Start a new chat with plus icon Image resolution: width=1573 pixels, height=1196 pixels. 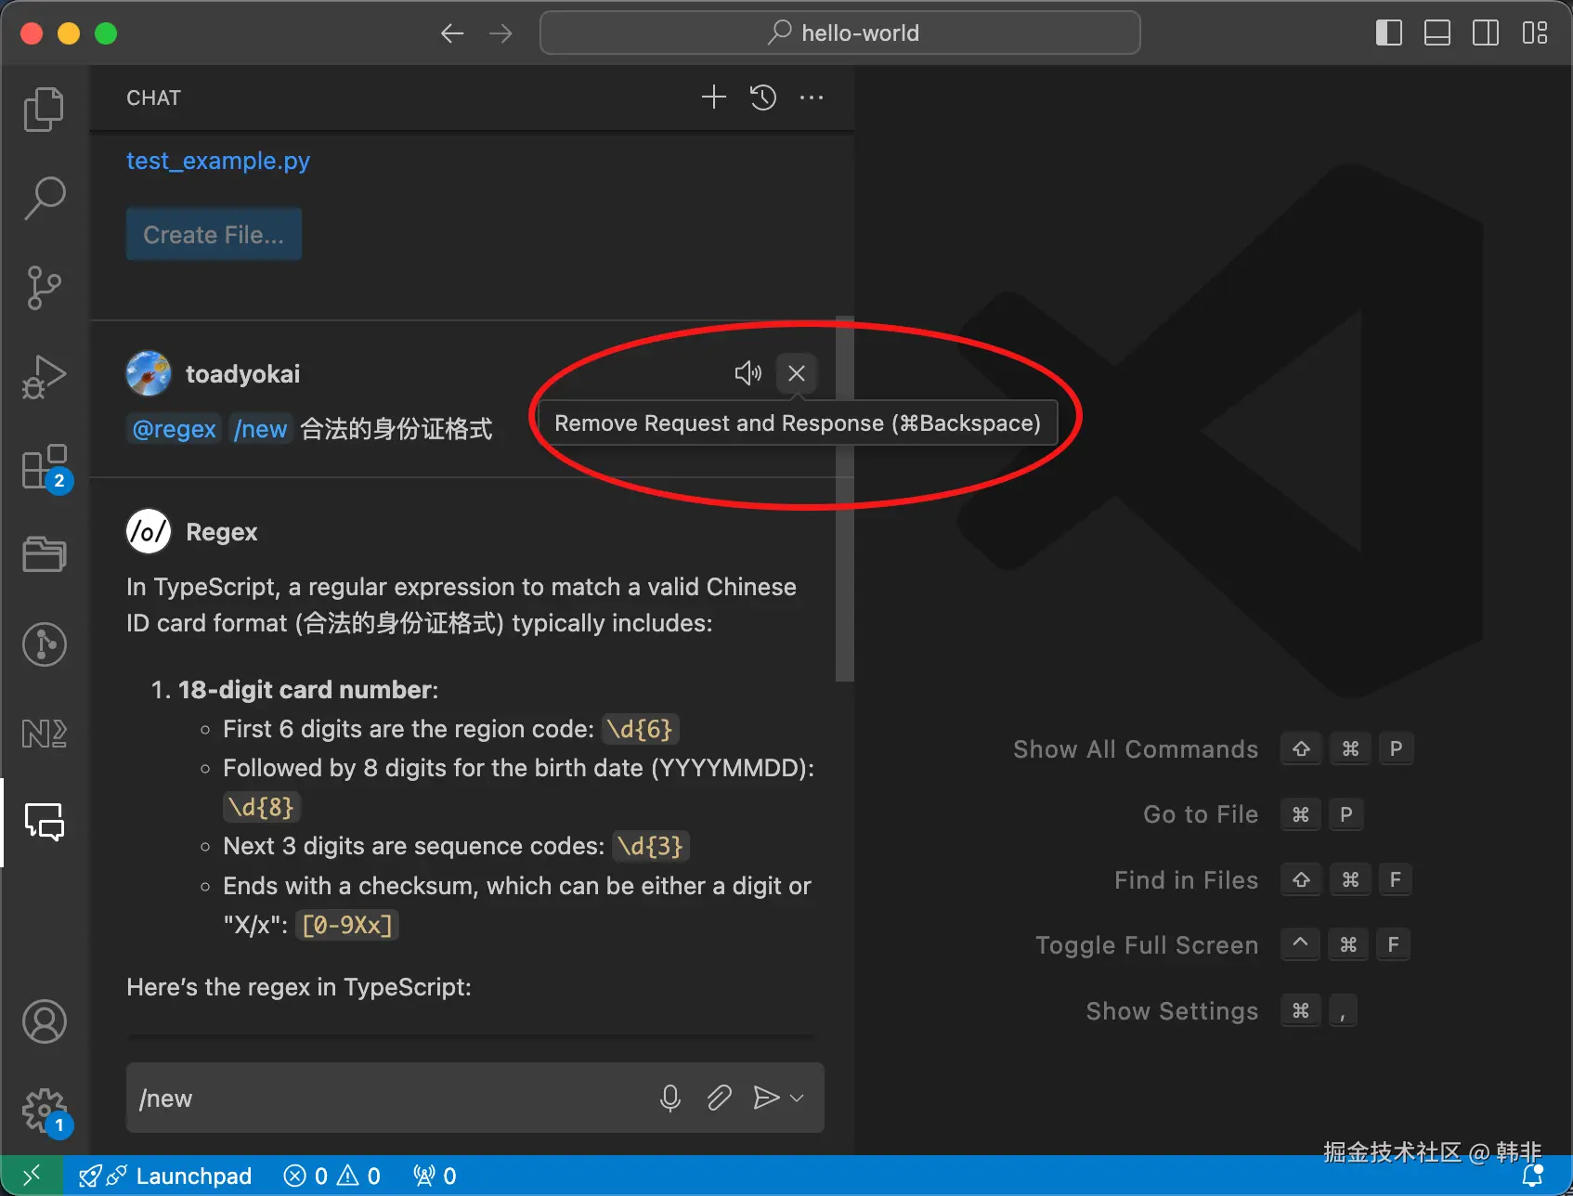coord(713,97)
